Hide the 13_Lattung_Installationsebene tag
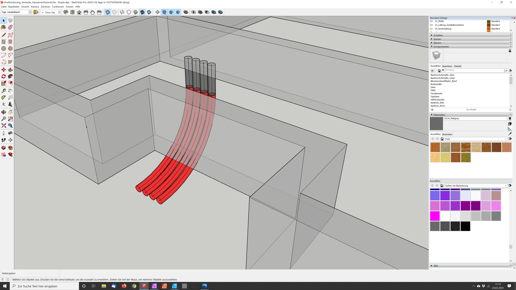516x290 pixels. (x=431, y=25)
